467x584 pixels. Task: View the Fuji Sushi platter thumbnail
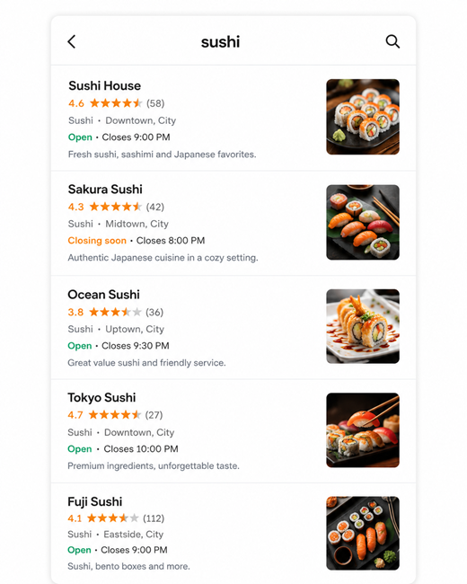(363, 533)
